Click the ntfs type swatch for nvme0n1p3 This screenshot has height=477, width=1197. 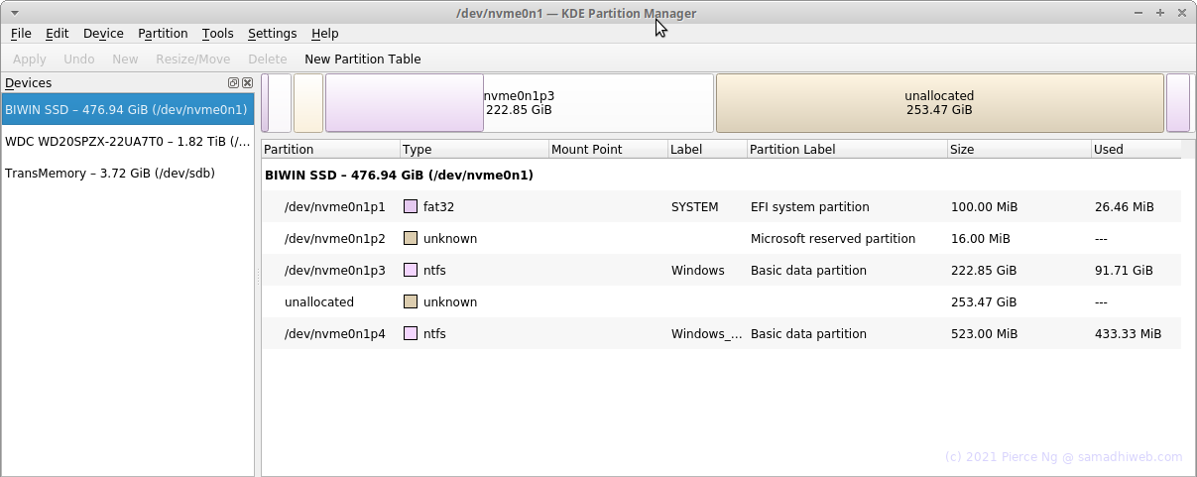coord(411,271)
